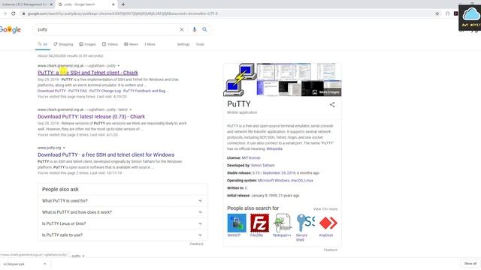Open search Settings
The image size is (481, 270).
pyautogui.click(x=183, y=44)
